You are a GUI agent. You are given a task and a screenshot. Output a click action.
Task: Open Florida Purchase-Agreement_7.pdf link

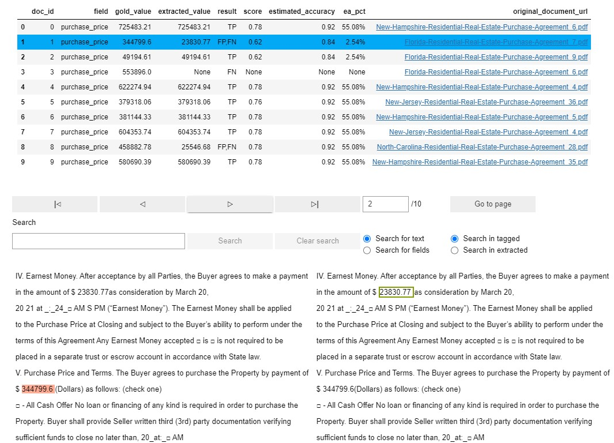click(496, 42)
